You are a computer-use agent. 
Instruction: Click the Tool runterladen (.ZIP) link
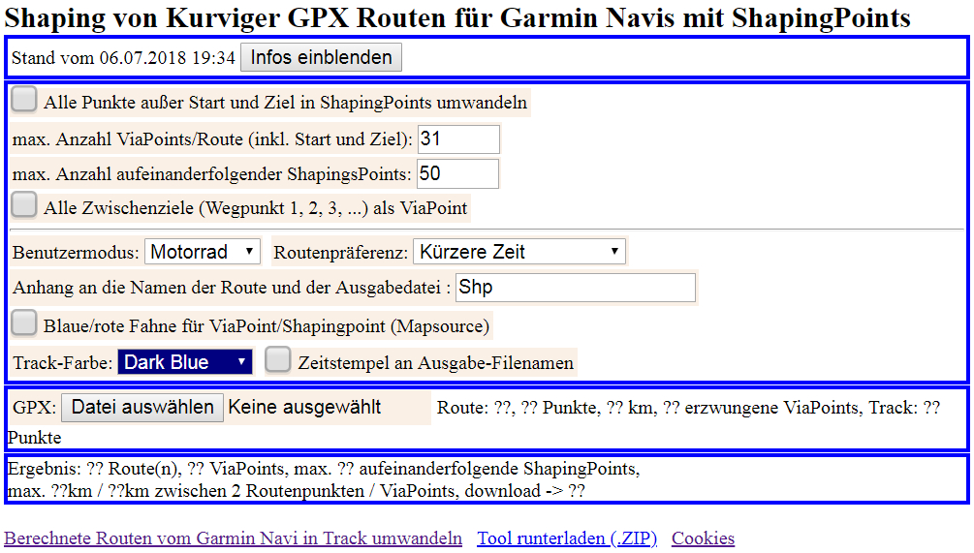pyautogui.click(x=566, y=538)
